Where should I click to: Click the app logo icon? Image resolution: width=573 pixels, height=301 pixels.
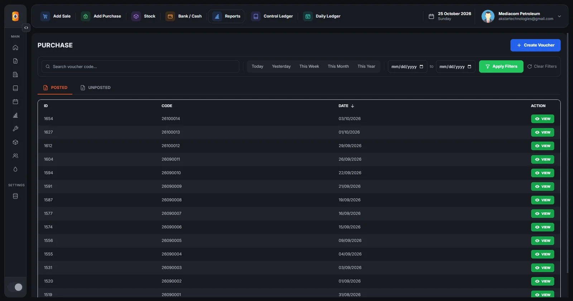15,16
